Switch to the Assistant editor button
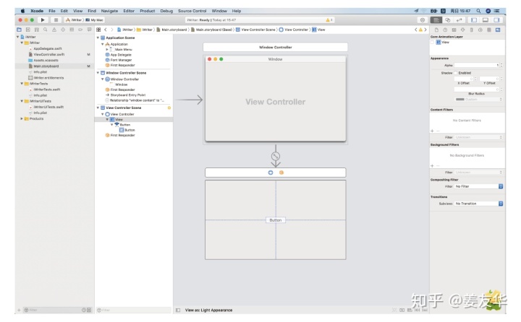This screenshot has height=322, width=521. (x=448, y=20)
